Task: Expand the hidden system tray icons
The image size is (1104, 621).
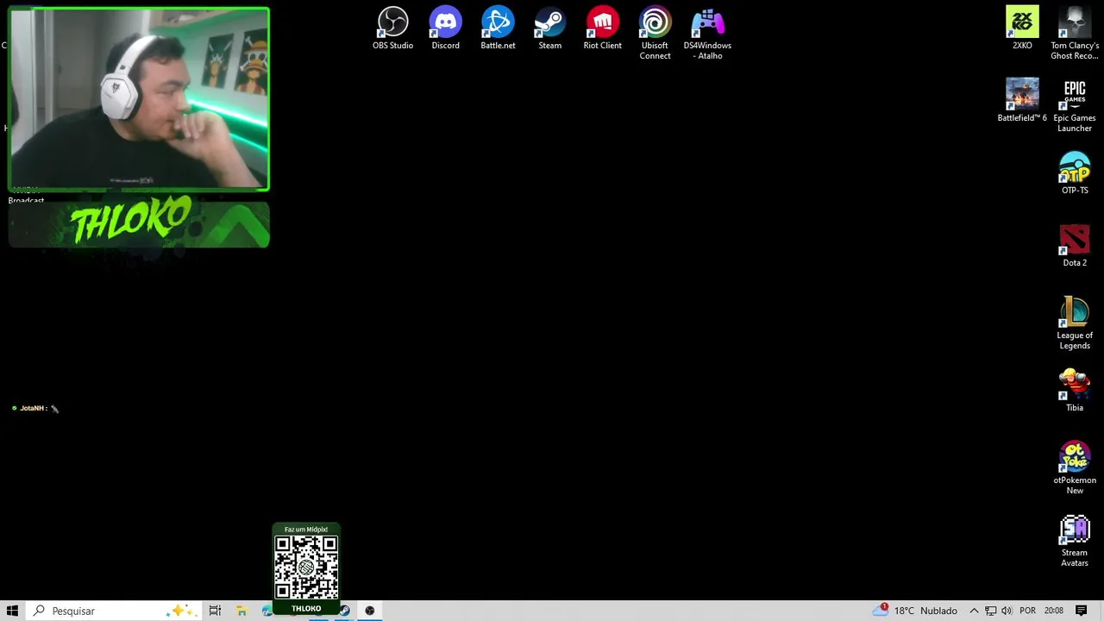Action: [974, 611]
